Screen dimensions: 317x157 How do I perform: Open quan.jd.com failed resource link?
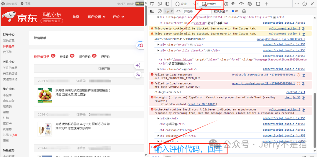point(263,83)
